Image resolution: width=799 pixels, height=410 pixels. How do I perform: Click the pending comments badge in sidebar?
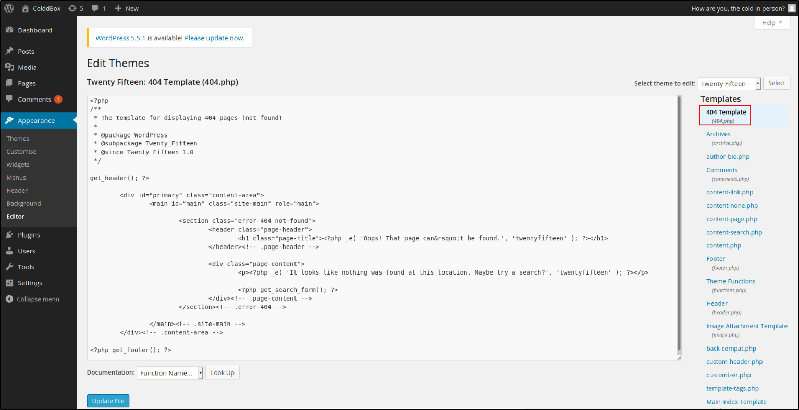(58, 100)
